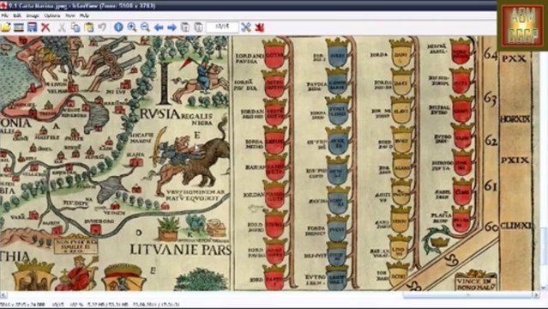Click the Open file folder icon
548x309 pixels.
click(6, 27)
